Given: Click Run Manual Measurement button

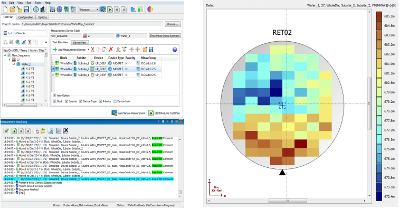Looking at the screenshot, I should point(129,113).
